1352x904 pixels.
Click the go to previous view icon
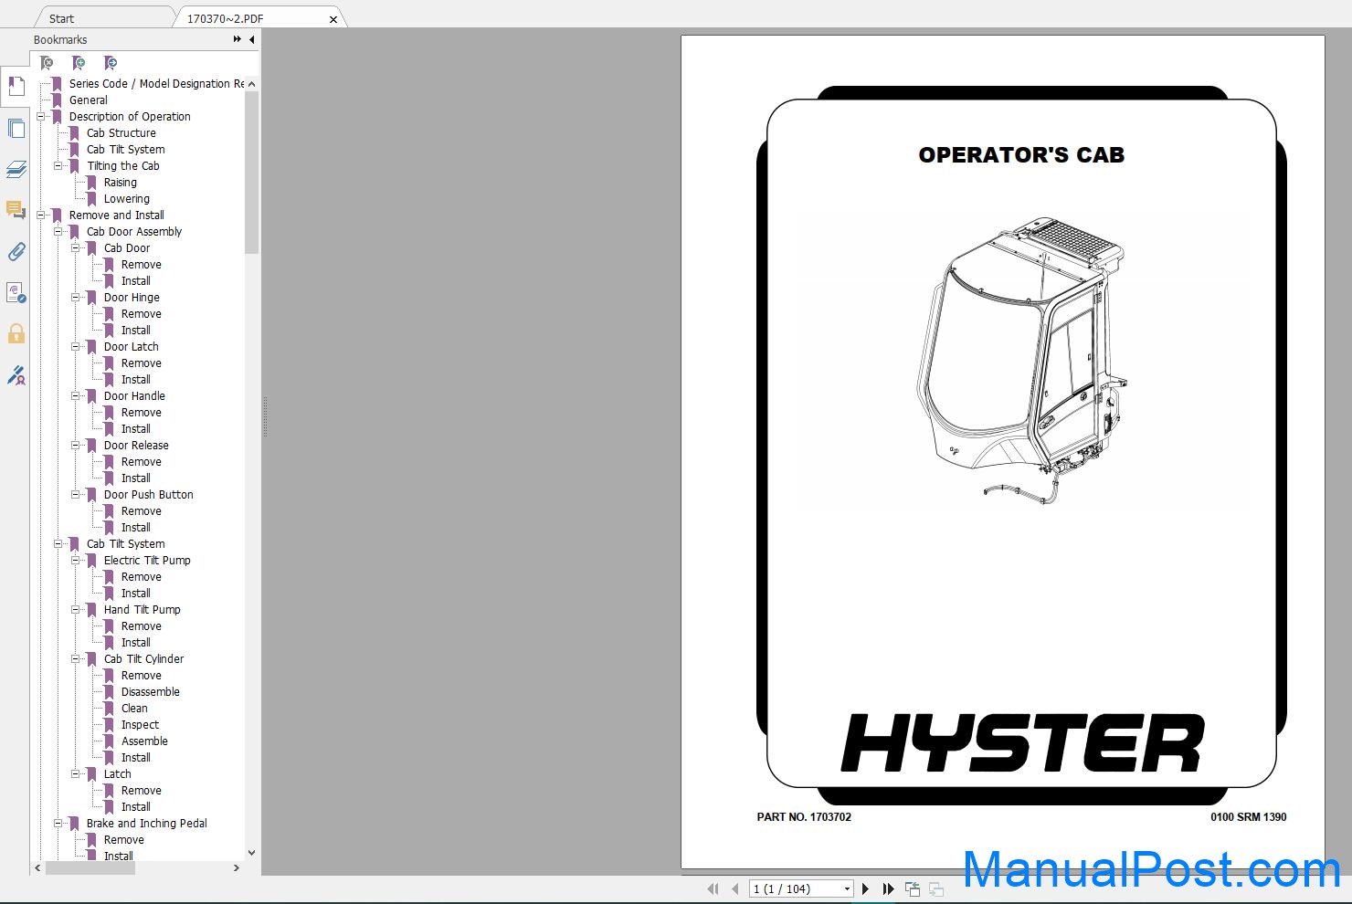pos(912,888)
